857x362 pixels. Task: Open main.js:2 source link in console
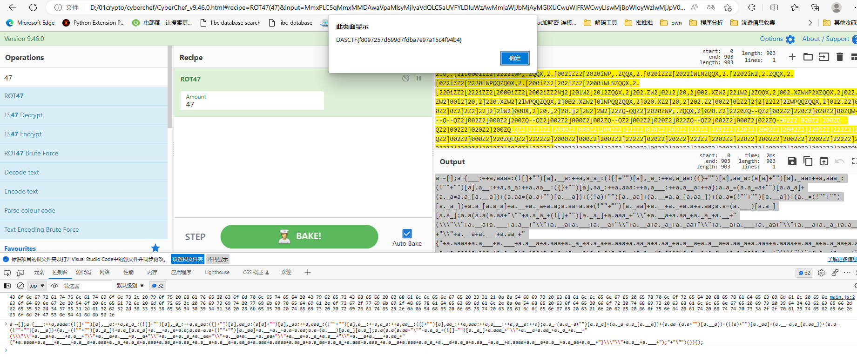click(842, 297)
